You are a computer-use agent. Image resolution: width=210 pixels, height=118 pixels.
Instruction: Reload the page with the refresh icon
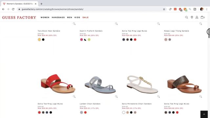pyautogui.click(x=13, y=9)
